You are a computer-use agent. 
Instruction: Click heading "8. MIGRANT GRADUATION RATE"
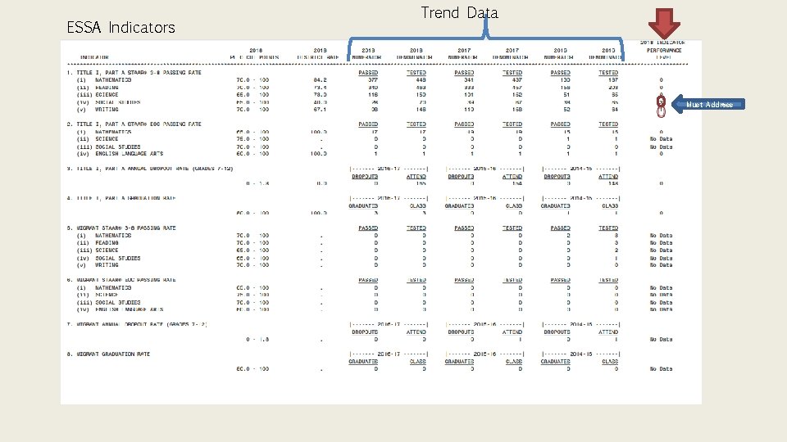(108, 354)
